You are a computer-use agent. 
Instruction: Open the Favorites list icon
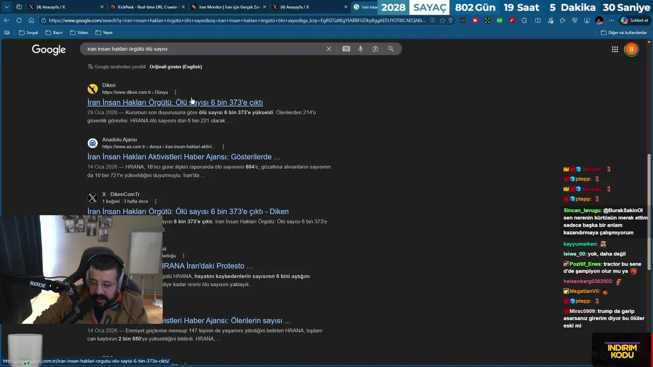coord(562,20)
